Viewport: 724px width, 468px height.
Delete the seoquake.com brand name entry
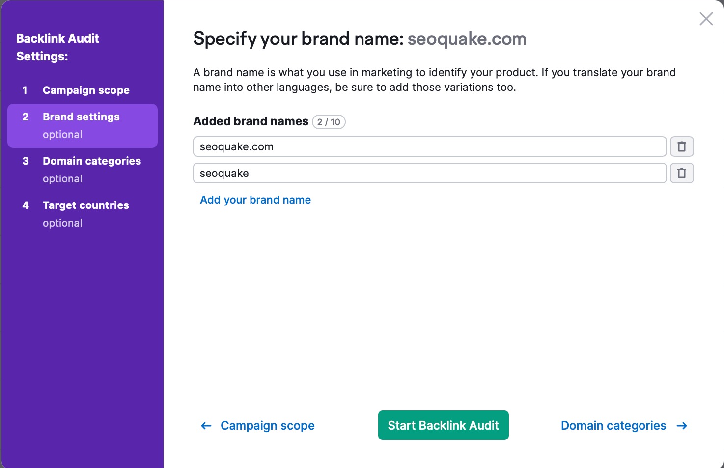[x=682, y=146]
